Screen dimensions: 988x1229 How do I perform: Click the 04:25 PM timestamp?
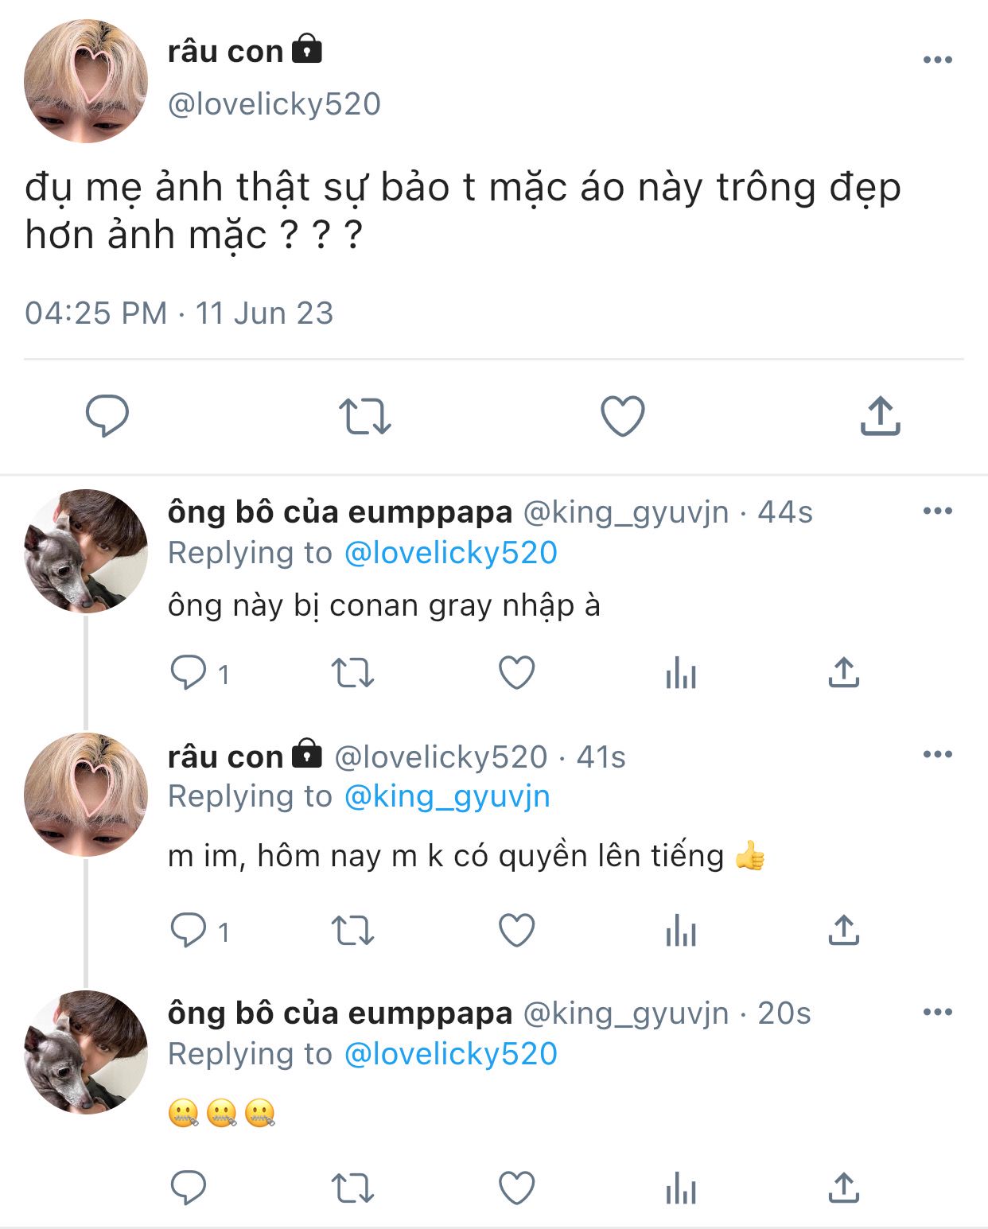[95, 313]
